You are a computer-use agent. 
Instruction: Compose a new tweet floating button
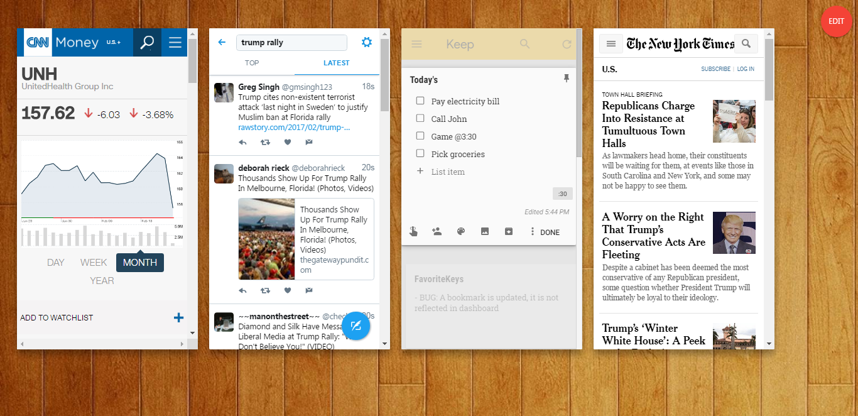[356, 326]
